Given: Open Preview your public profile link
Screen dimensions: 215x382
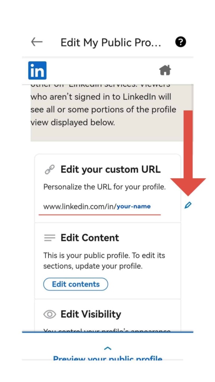Looking at the screenshot, I should (x=107, y=358).
